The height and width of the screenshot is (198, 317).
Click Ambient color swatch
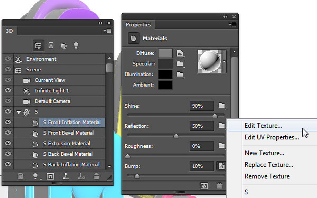[165, 85]
